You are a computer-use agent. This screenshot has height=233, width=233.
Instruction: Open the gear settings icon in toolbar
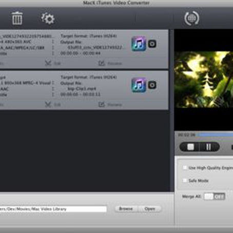[48, 18]
